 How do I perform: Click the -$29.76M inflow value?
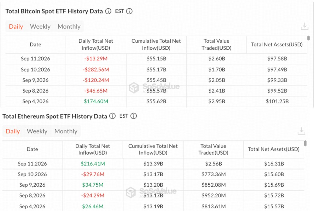point(93,174)
